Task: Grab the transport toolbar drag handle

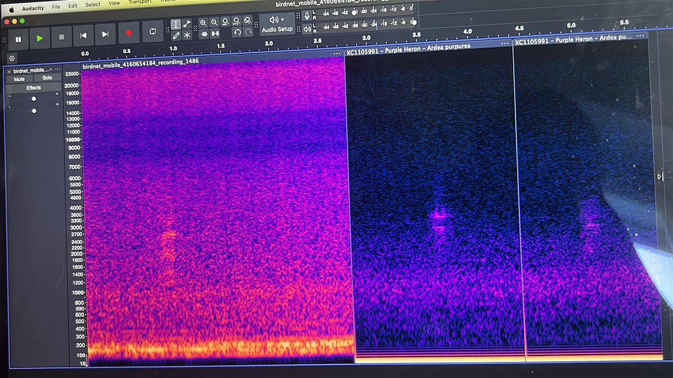Action: [x=4, y=40]
